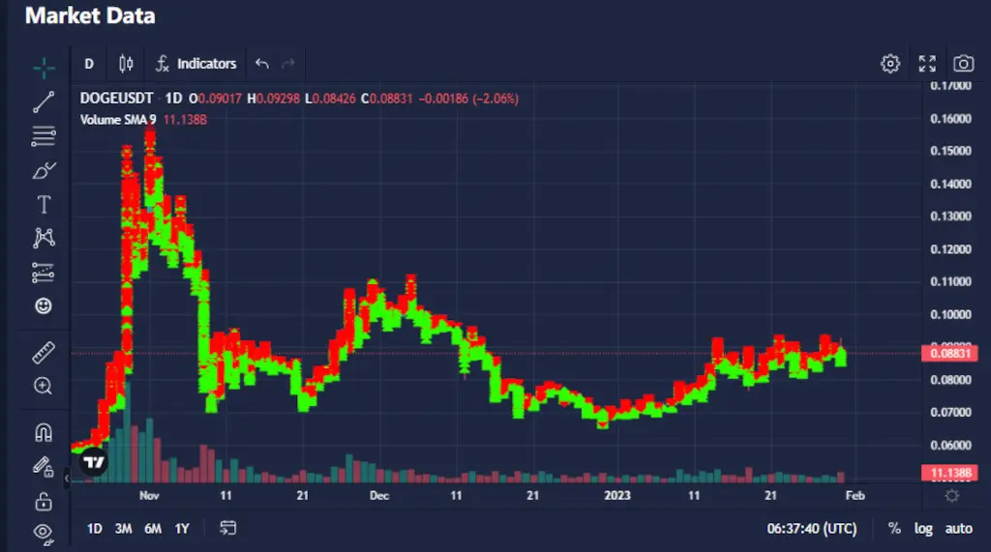The width and height of the screenshot is (991, 552).
Task: Click the undo arrow in top toolbar
Action: pos(261,64)
